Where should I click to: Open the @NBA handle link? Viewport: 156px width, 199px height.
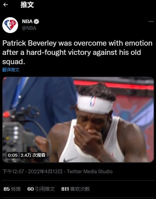tap(29, 28)
